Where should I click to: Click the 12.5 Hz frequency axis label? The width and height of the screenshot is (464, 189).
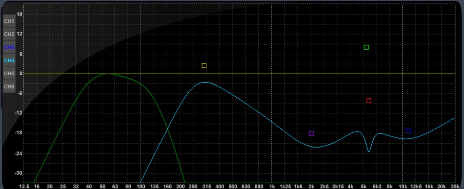[x=24, y=186]
